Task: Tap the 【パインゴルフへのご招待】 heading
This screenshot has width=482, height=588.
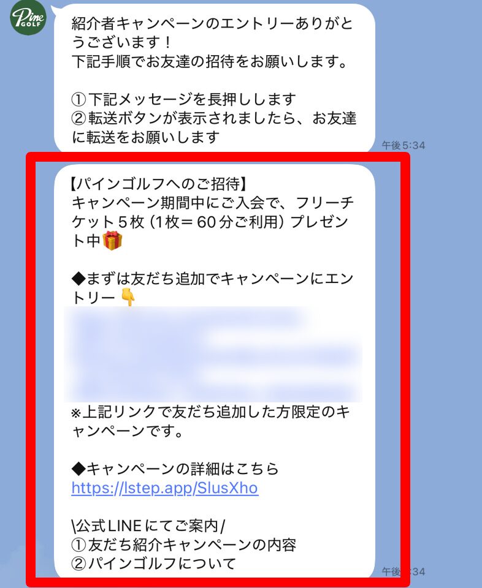Action: [158, 184]
